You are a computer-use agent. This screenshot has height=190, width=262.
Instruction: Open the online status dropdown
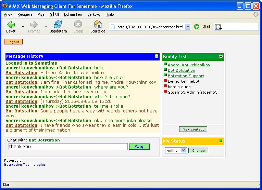point(183,150)
